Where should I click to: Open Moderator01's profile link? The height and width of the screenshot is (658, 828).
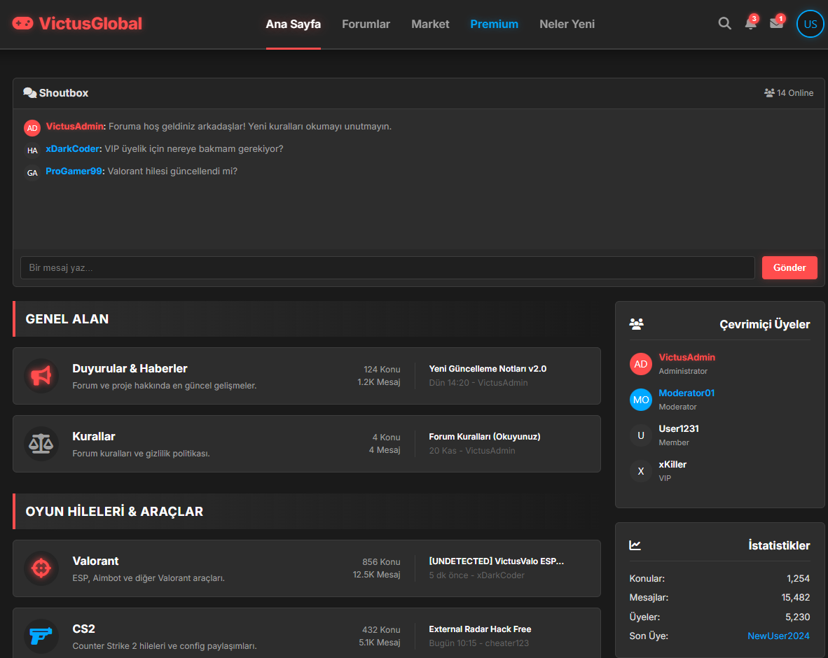click(686, 393)
